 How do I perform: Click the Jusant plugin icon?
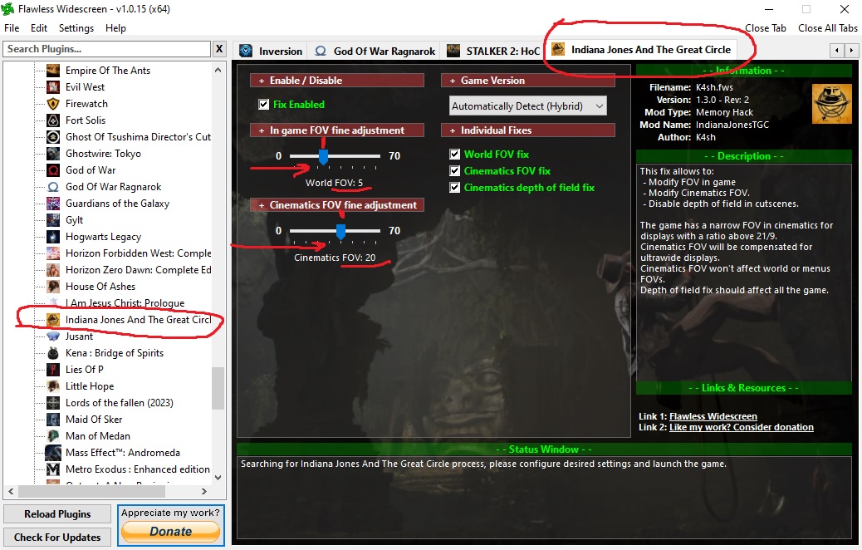53,336
